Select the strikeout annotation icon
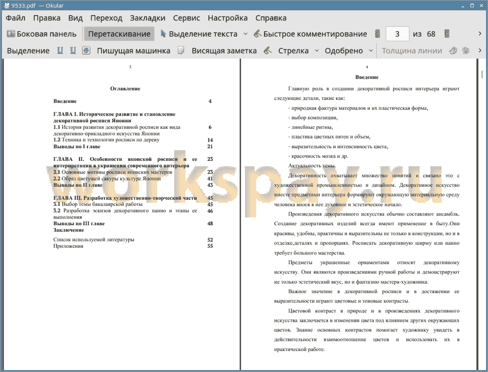The height and width of the screenshot is (372, 488). [x=86, y=50]
